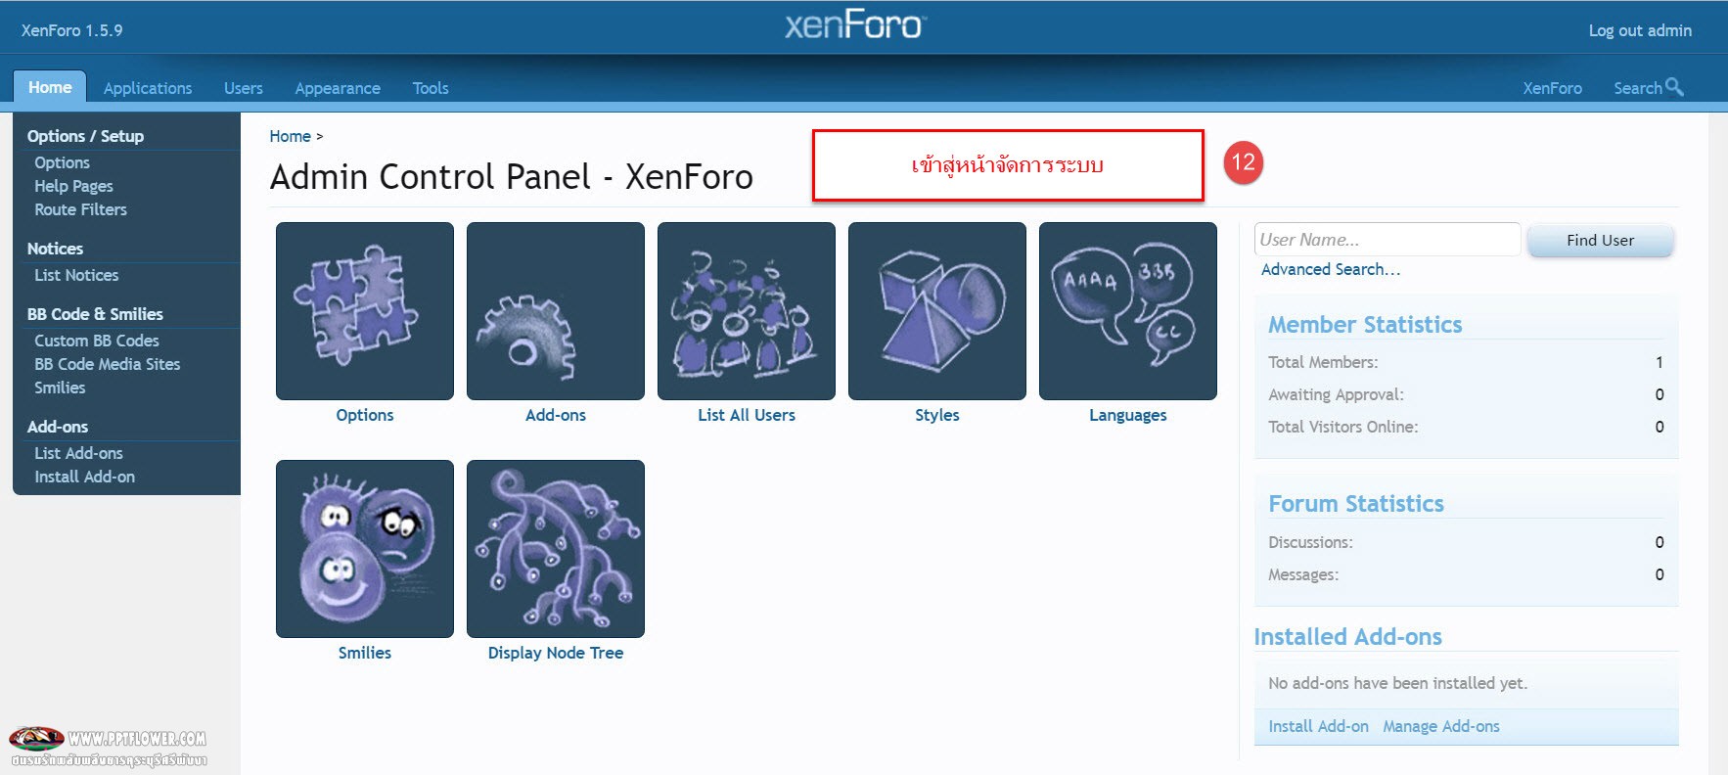Screen dimensions: 1728x775
Task: Click the xenForo logo in the header
Action: [x=854, y=24]
